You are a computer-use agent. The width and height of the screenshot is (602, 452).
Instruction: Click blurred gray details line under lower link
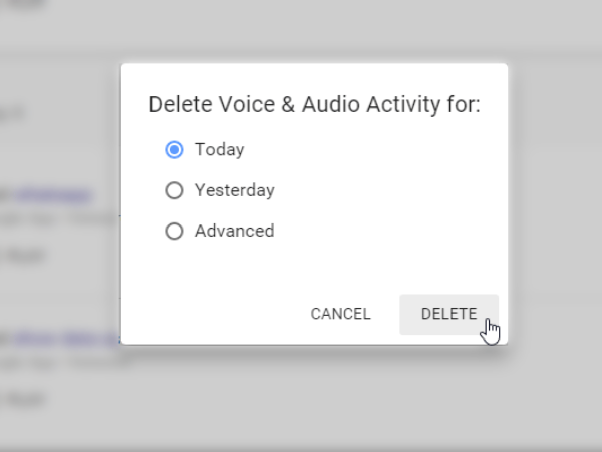coord(65,363)
